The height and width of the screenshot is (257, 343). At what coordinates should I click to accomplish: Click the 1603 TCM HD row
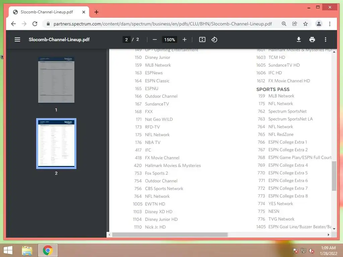[271, 58]
